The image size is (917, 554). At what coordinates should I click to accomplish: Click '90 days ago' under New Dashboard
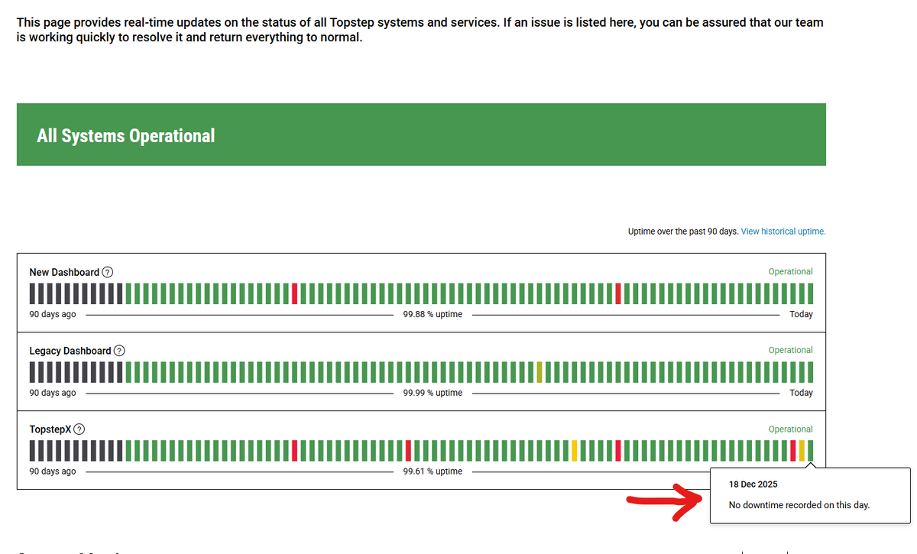click(53, 314)
